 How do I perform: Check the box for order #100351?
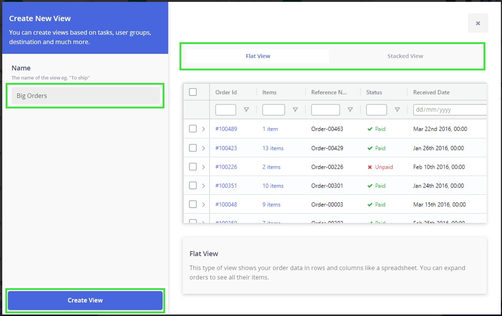click(x=193, y=186)
